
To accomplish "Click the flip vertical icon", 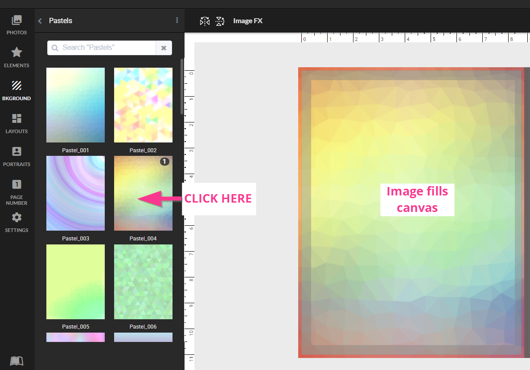I will point(220,21).
